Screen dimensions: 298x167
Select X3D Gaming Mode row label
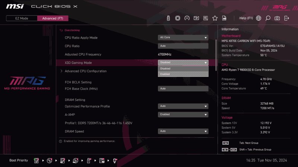coord(78,63)
